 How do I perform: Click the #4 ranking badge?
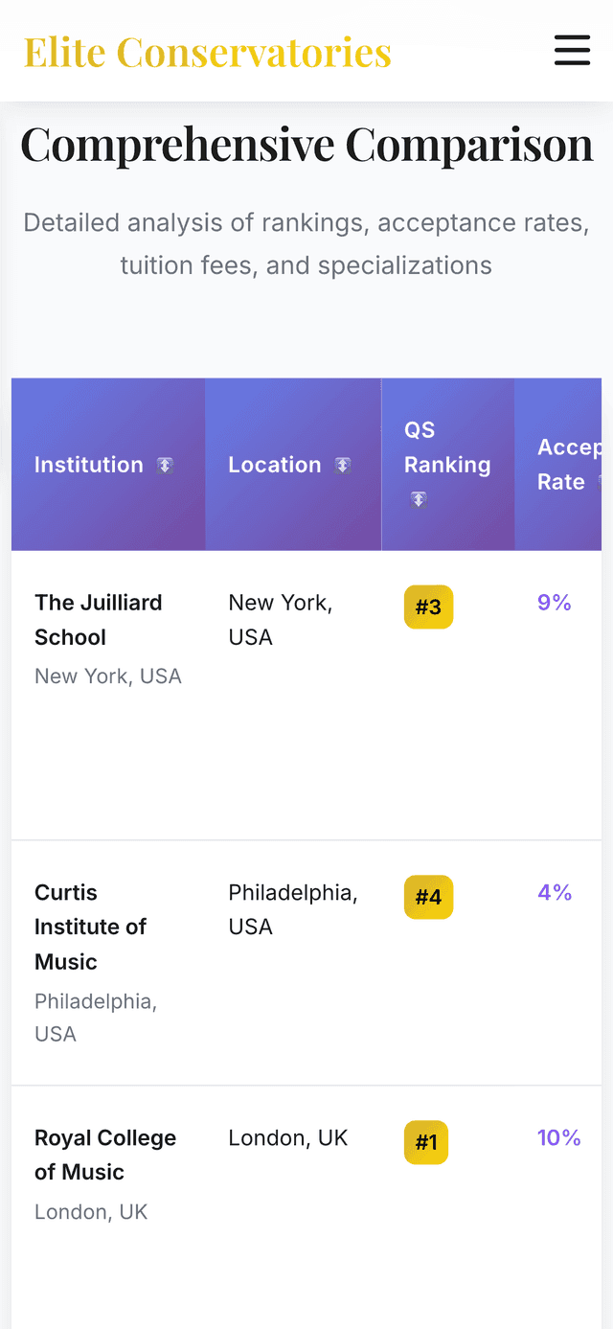click(x=428, y=898)
